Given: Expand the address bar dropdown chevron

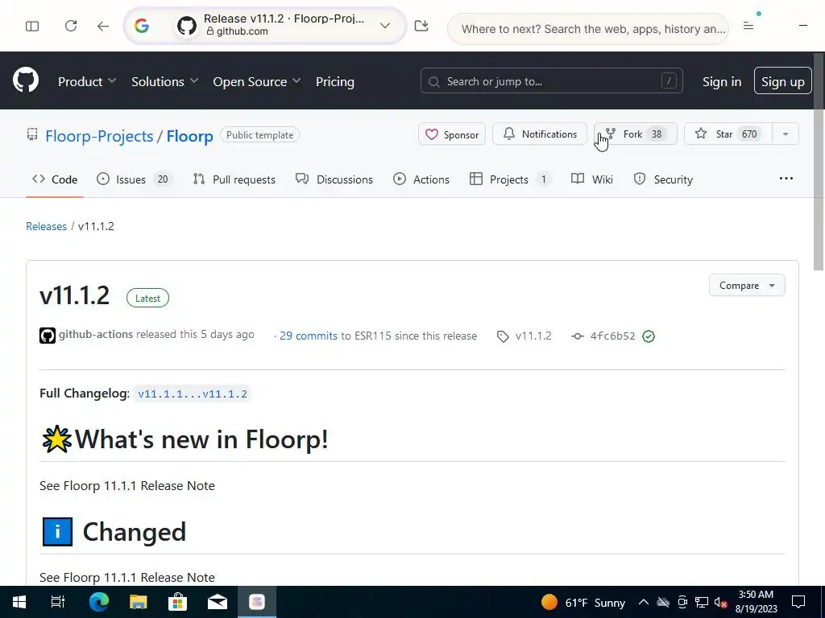Looking at the screenshot, I should tap(385, 25).
